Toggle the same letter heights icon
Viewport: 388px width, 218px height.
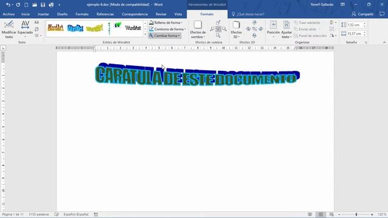tap(36, 22)
